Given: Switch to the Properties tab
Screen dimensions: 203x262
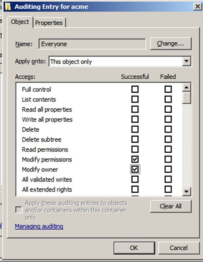Looking at the screenshot, I should click(x=49, y=23).
